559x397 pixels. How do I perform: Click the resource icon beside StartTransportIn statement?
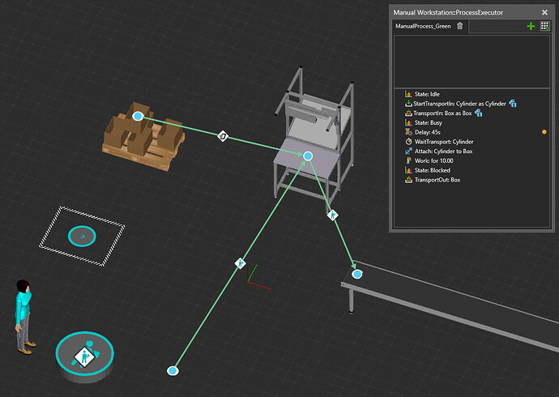pos(514,104)
